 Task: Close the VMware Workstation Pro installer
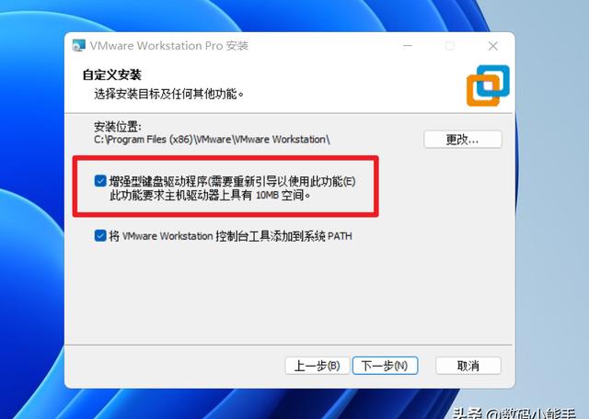(x=493, y=46)
